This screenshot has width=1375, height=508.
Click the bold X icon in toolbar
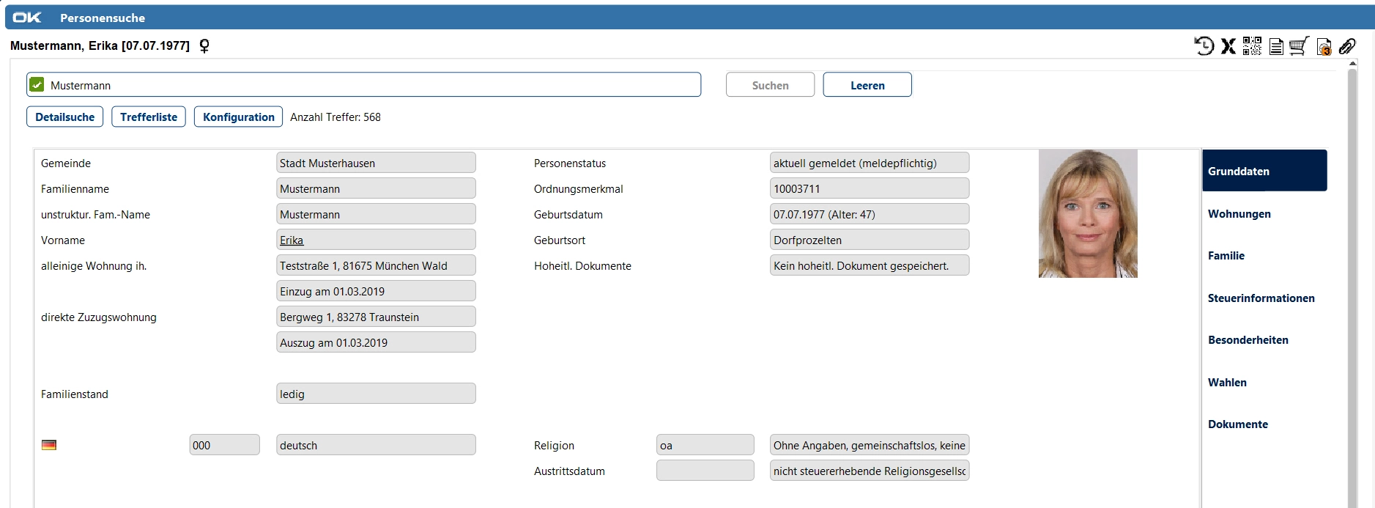point(1228,46)
